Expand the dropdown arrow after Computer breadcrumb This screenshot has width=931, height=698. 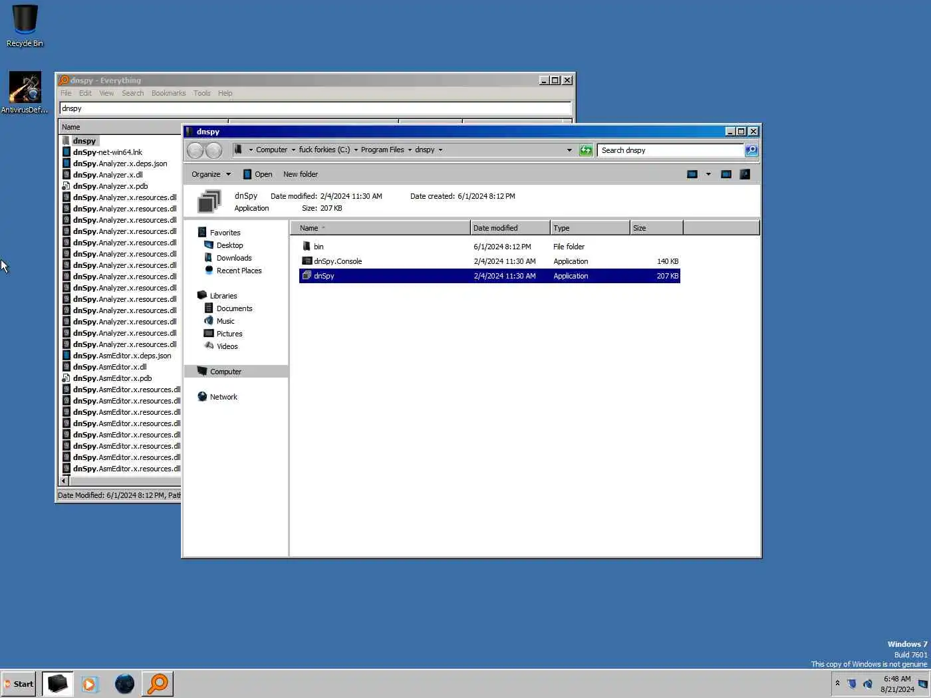293,150
